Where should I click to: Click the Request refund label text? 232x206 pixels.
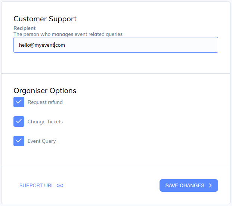click(45, 102)
